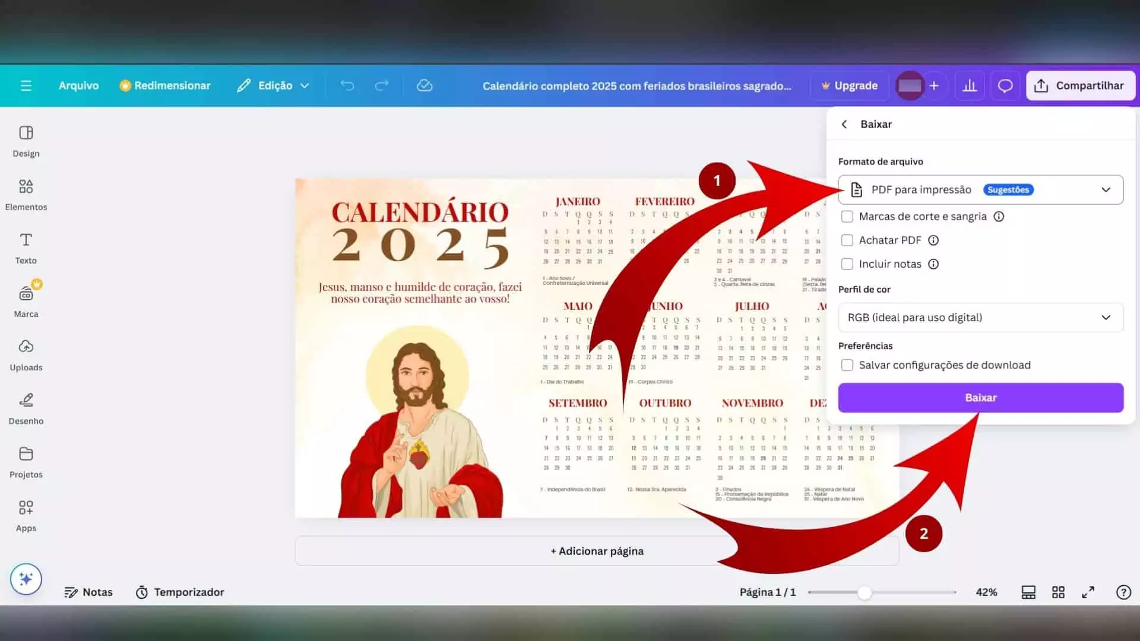Click the Sugestões badge in format dropdown
This screenshot has height=641, width=1140.
(x=1008, y=190)
